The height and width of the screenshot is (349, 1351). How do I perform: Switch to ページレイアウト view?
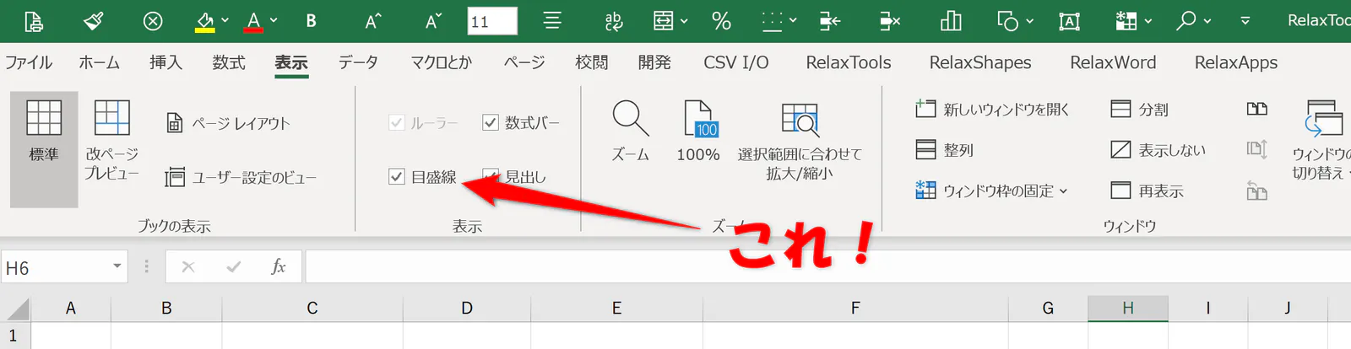pyautogui.click(x=228, y=123)
